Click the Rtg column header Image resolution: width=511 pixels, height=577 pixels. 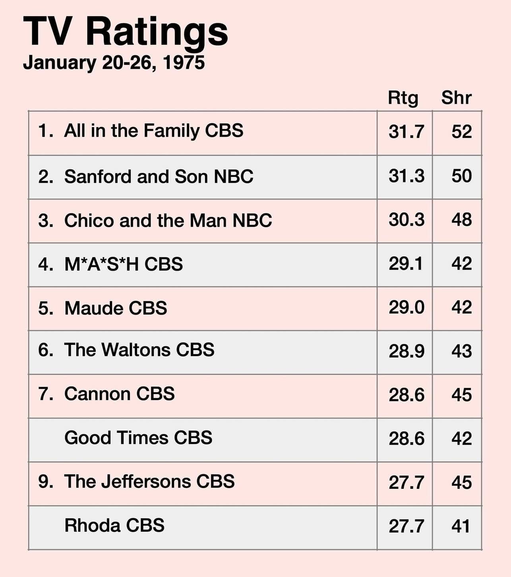(x=403, y=98)
